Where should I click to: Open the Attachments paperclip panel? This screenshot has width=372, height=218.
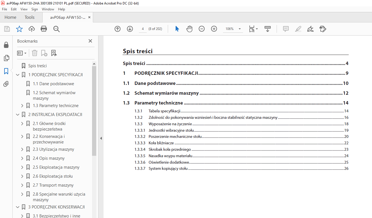[6, 84]
